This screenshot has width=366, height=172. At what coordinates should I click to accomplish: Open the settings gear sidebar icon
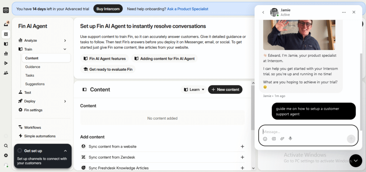tap(6, 156)
